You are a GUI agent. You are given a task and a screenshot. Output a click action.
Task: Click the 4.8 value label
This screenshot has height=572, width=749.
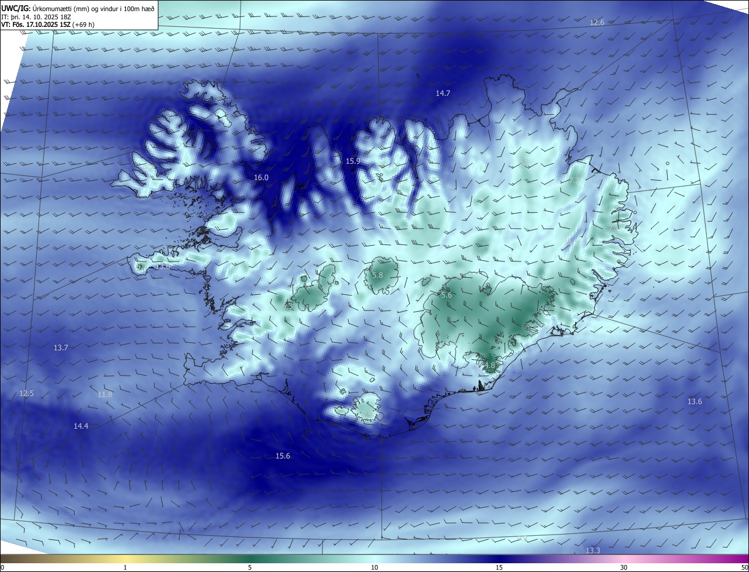[x=489, y=366]
